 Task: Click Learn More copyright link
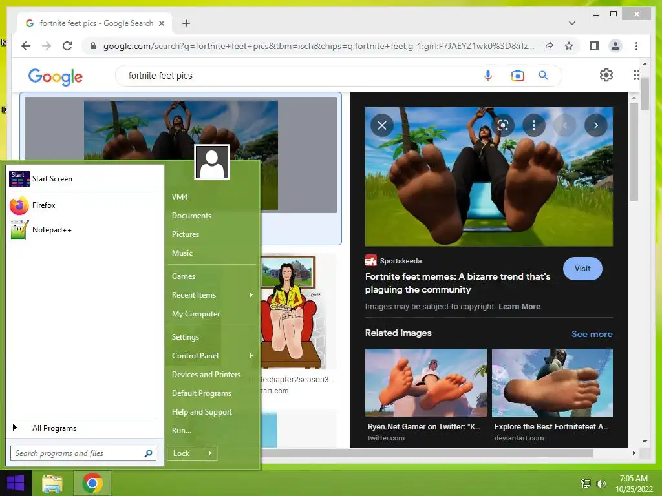click(x=519, y=307)
